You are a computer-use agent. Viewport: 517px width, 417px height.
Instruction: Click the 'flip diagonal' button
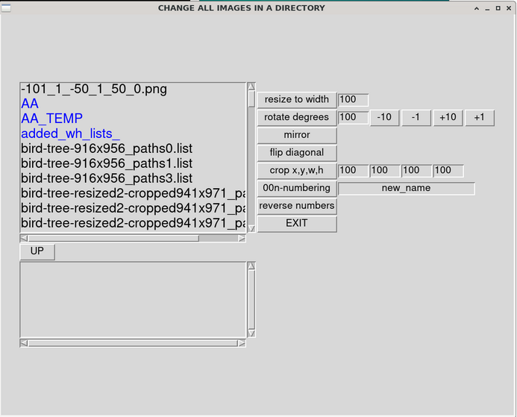pyautogui.click(x=297, y=153)
